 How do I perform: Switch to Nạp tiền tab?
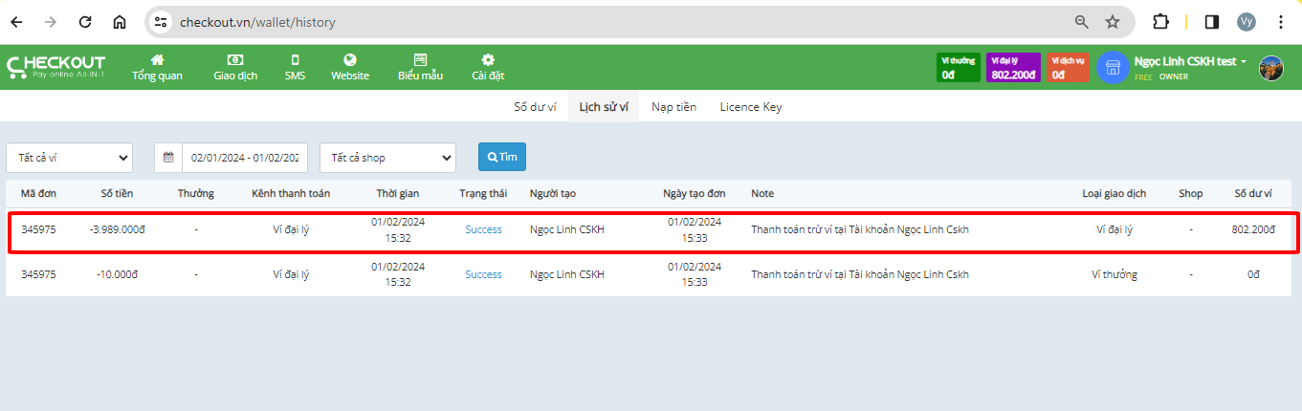673,107
